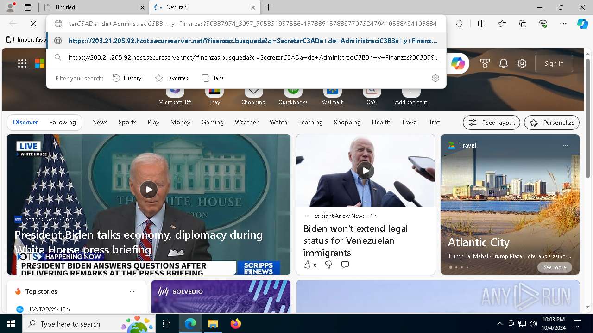The height and width of the screenshot is (333, 593).
Task: Close the New tab tab
Action: (x=253, y=7)
